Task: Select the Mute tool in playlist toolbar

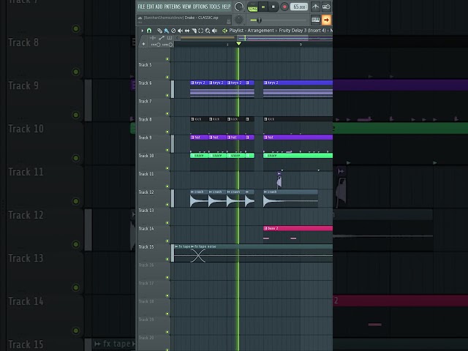Action: [x=180, y=31]
